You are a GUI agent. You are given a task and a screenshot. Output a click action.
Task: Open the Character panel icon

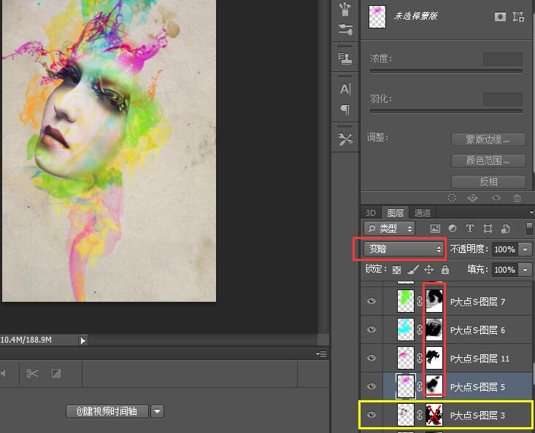pos(345,89)
